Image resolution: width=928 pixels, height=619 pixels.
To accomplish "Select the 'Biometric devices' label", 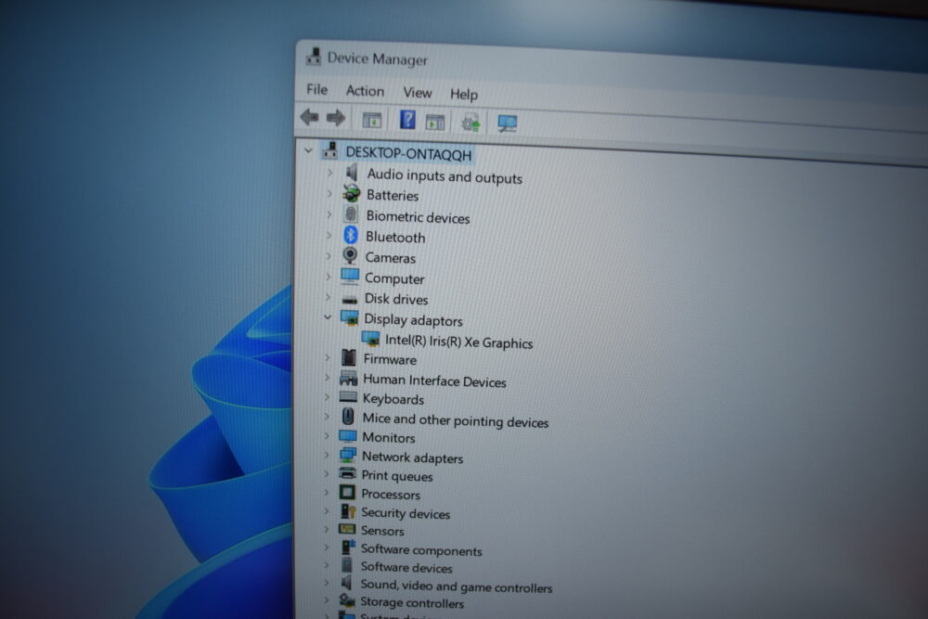I will click(418, 217).
